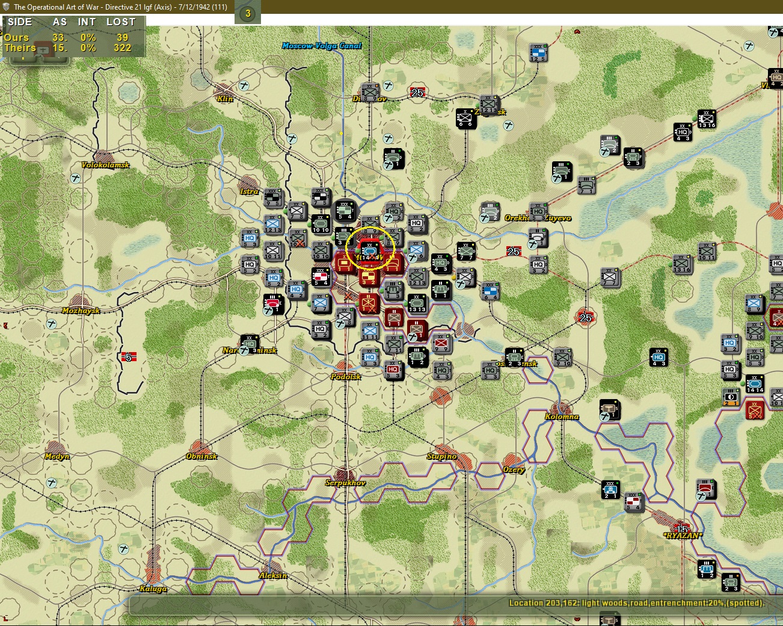Select the orange III 2 1 regiment counter

point(731,398)
